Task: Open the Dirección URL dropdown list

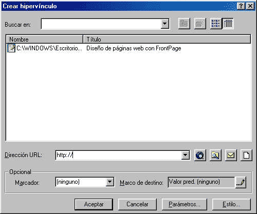Action: click(x=186, y=155)
